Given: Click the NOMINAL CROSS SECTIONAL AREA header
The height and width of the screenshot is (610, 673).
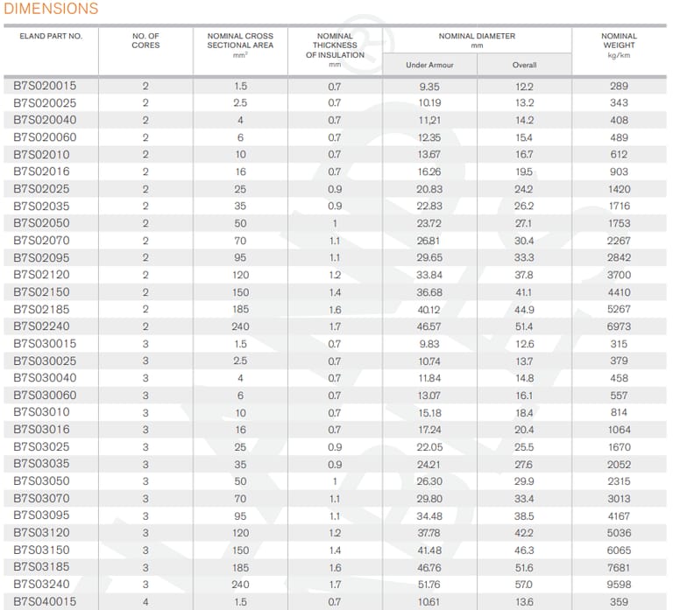Looking at the screenshot, I should pos(240,45).
